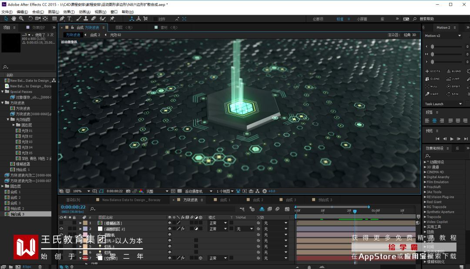Image resolution: width=470 pixels, height=269 pixels.
Task: Toggle the video switch for layer 1
Action: click(x=61, y=223)
